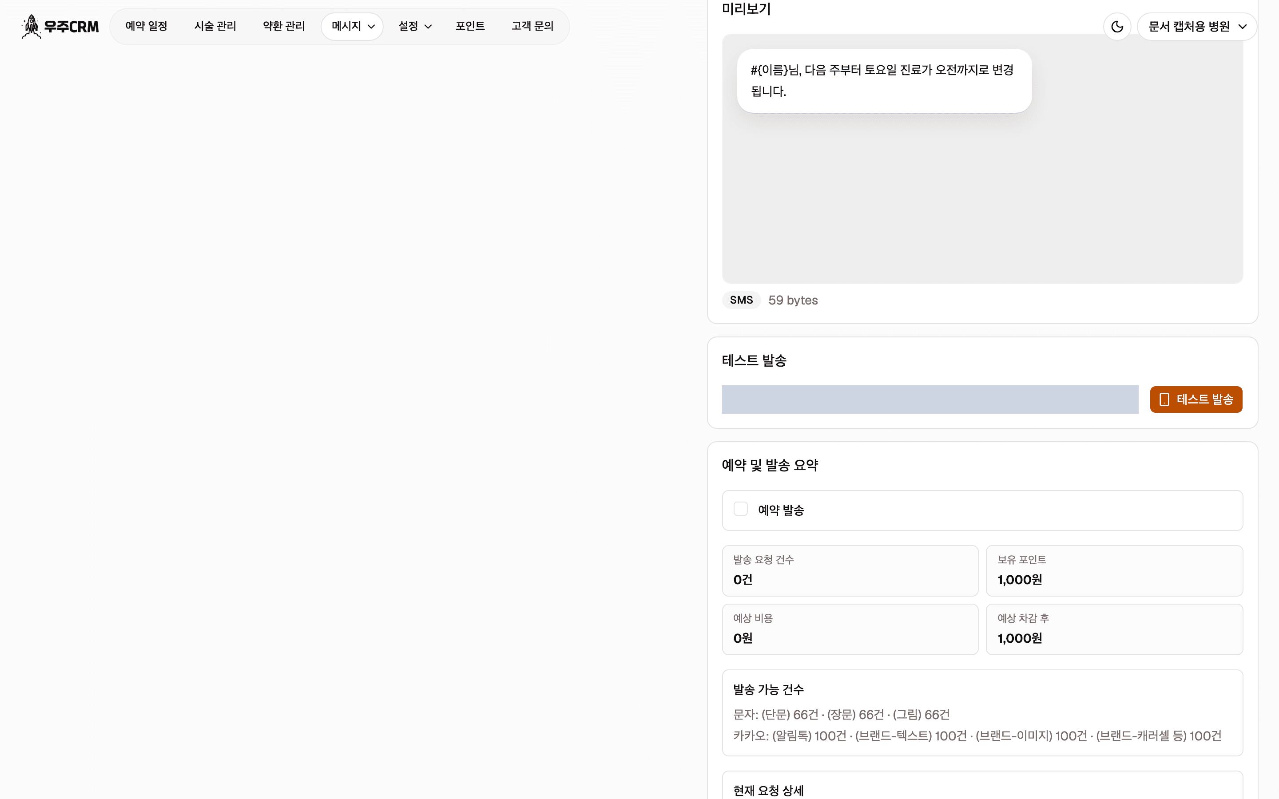Click the 미리보기 heading

(x=746, y=8)
